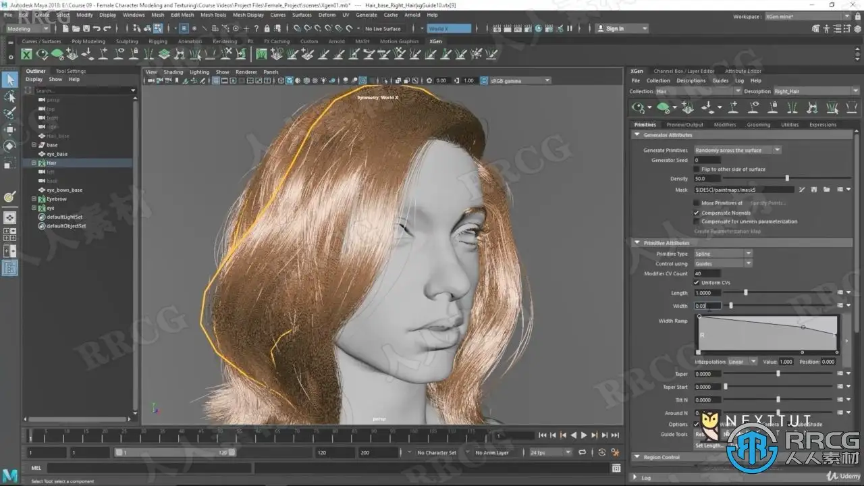Choose the Rotate tool in toolbox
The height and width of the screenshot is (486, 864).
pyautogui.click(x=10, y=146)
